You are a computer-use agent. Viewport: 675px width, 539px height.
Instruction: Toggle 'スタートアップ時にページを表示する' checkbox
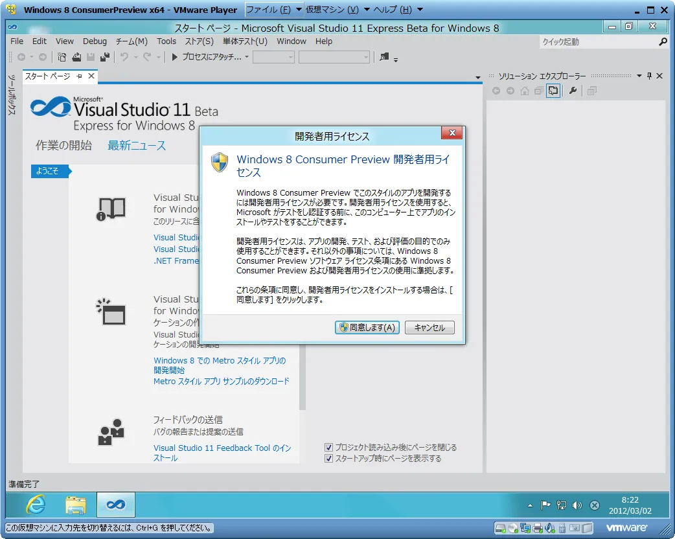coord(329,459)
